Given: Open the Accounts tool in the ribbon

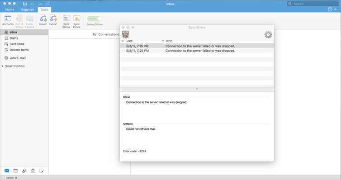Looking at the screenshot, I should (x=8, y=20).
